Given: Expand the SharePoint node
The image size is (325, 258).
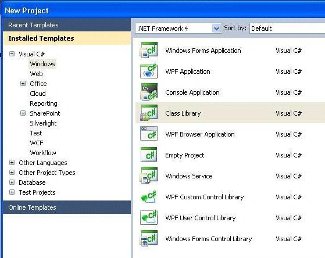Looking at the screenshot, I should pos(23,113).
